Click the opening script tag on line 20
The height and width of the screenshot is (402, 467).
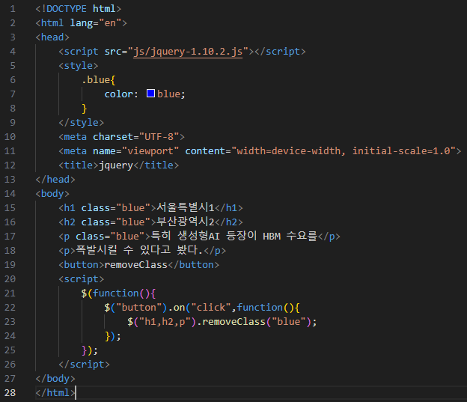point(82,279)
